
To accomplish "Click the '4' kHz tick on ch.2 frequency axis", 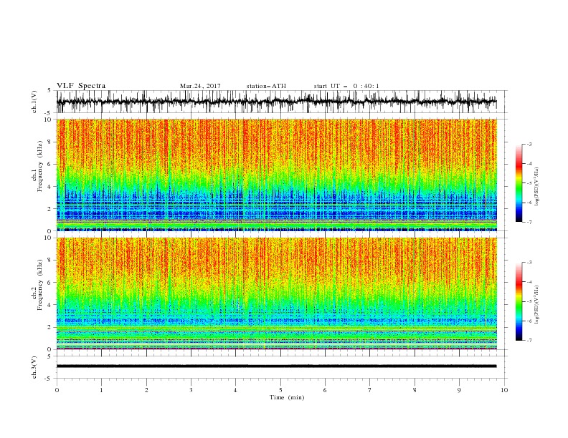I will coord(49,305).
